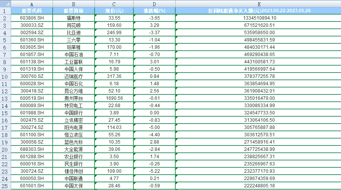The height and width of the screenshot is (190, 341).
Task: Select cell with code 300418.SZ
Action: click(32, 91)
